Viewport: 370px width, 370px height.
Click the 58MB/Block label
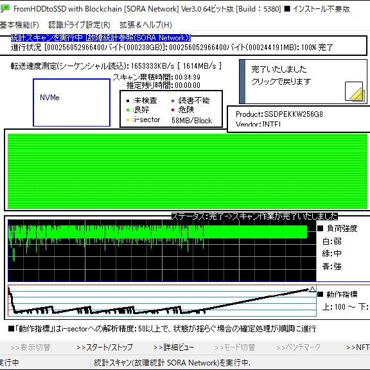[191, 121]
